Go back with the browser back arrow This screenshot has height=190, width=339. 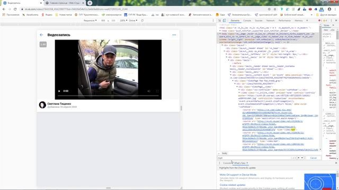4,9
